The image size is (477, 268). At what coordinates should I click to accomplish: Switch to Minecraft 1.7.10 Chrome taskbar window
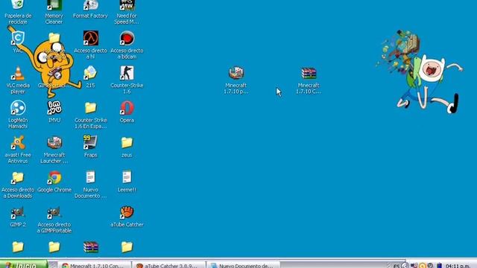tap(95, 265)
